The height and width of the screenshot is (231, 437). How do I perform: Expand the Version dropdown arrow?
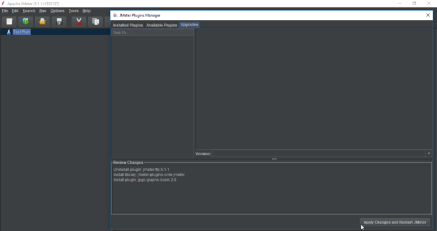pos(428,154)
